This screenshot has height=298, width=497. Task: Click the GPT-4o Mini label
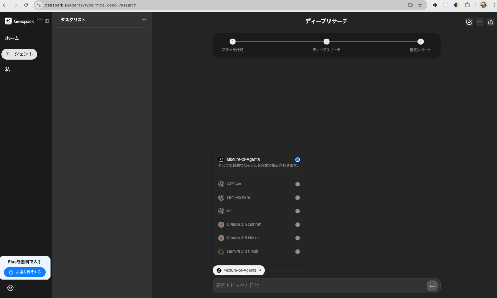click(238, 197)
